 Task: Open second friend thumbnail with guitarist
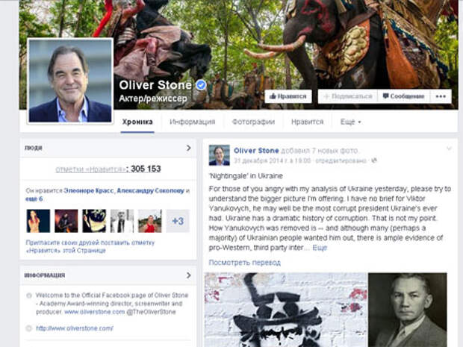[x=66, y=221]
